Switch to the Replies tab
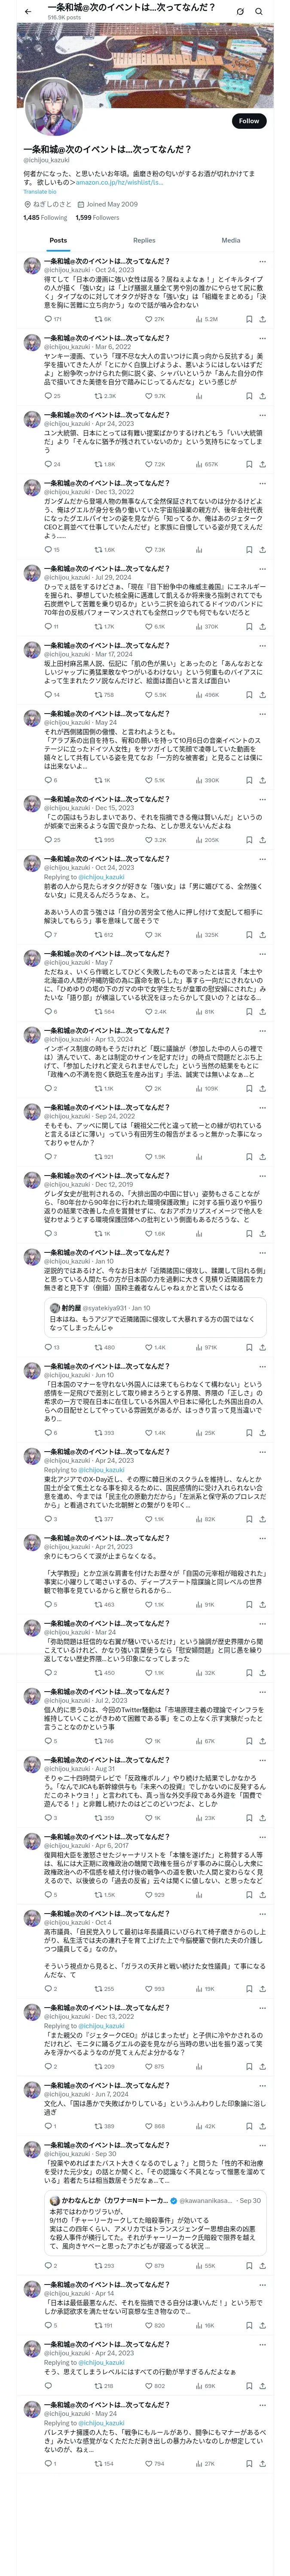 [x=144, y=240]
